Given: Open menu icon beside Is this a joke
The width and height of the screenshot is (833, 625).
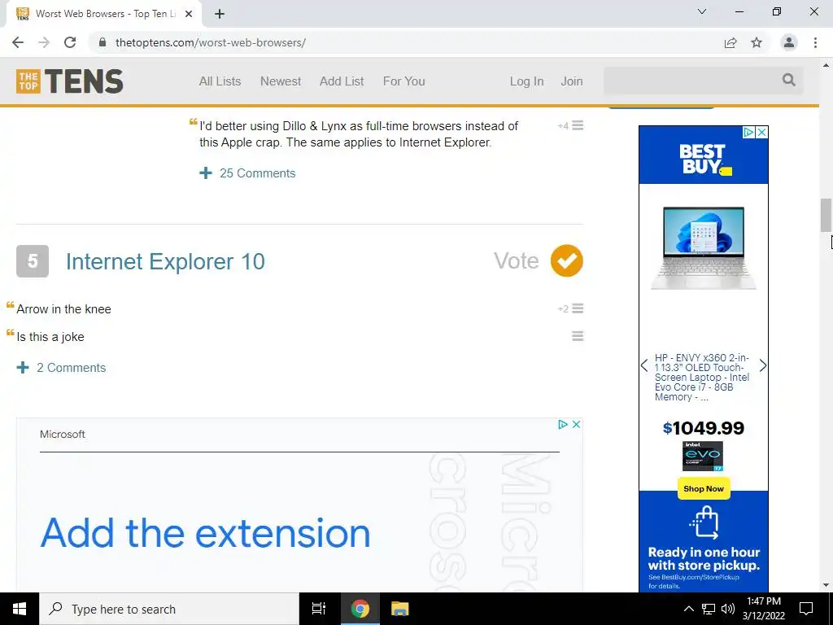Looking at the screenshot, I should [578, 336].
